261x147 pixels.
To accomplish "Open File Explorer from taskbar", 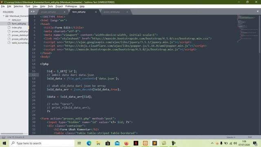I will tap(98, 143).
